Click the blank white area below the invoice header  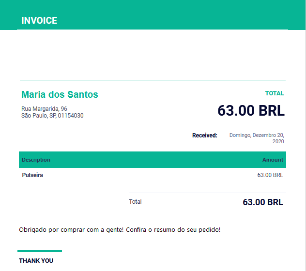click(153, 53)
